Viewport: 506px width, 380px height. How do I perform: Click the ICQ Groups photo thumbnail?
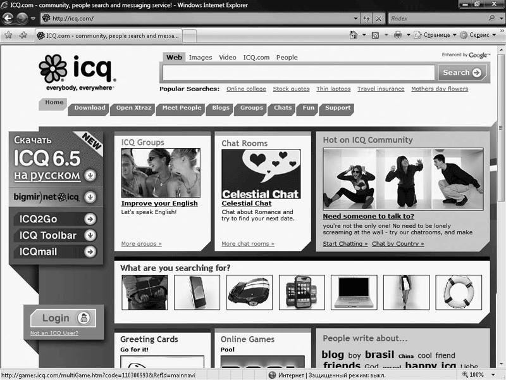click(161, 173)
